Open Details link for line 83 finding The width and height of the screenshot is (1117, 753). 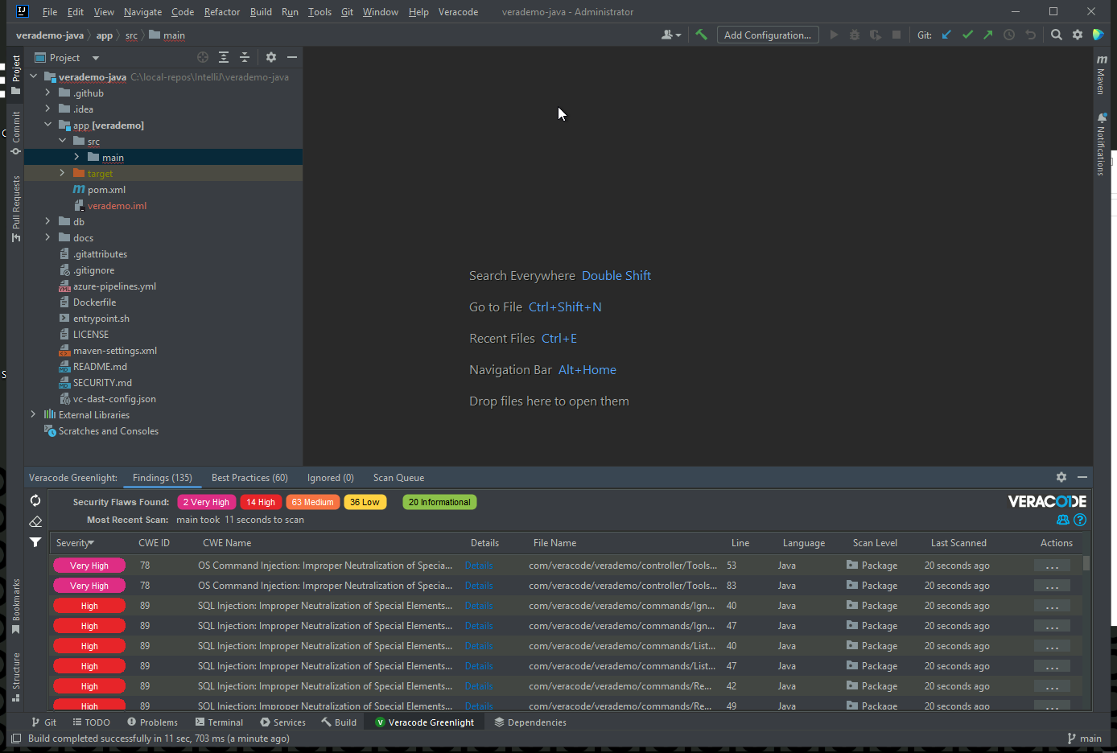coord(479,586)
